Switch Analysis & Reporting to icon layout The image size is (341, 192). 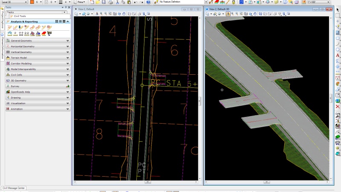[56, 21]
